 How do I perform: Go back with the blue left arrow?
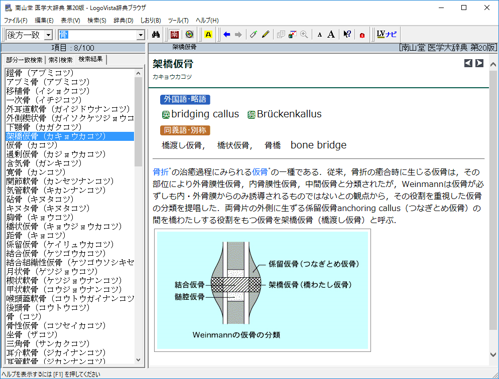click(x=227, y=35)
